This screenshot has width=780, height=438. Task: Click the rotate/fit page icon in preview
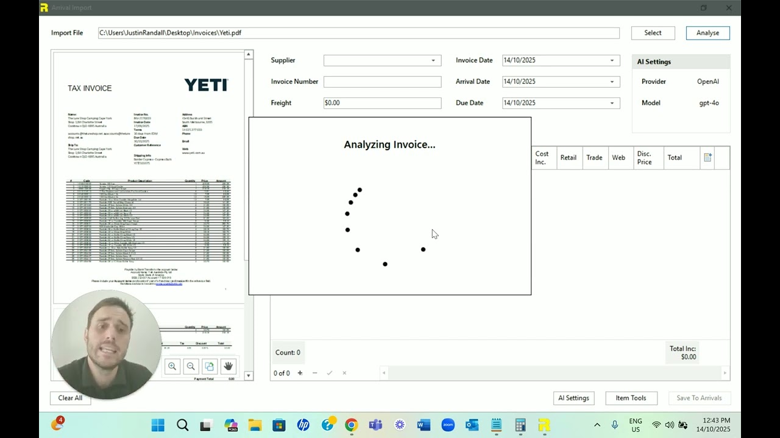click(209, 366)
